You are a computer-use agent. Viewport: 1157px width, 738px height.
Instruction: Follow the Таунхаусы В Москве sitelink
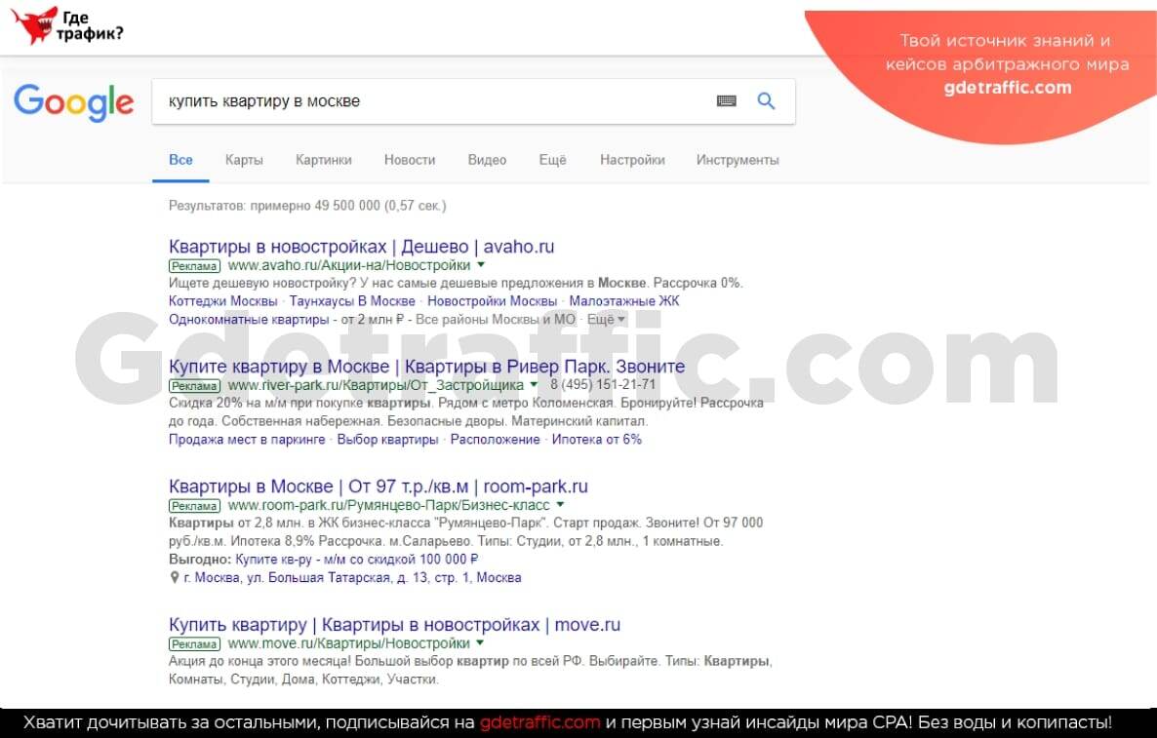click(352, 301)
